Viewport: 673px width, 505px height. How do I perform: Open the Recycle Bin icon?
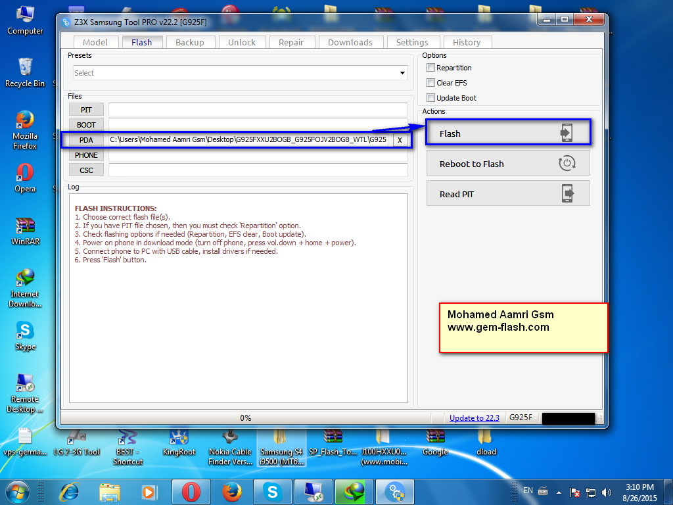25,73
